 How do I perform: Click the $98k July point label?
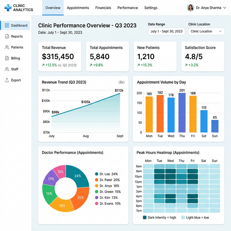pyautogui.click(x=55, y=112)
